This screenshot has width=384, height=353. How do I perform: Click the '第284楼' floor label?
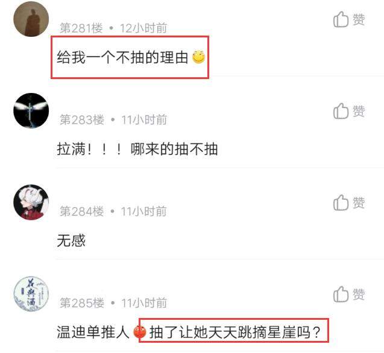point(82,211)
